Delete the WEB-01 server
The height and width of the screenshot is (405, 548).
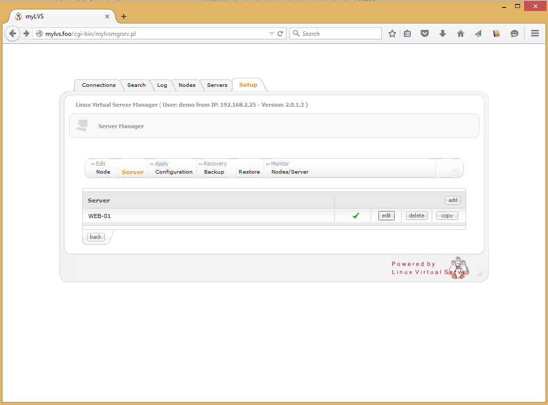pyautogui.click(x=416, y=215)
